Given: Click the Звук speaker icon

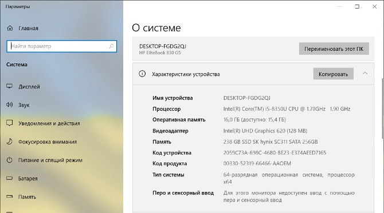Looking at the screenshot, I should [x=9, y=105].
